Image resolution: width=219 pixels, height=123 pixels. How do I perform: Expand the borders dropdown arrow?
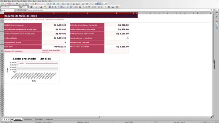point(107,7)
